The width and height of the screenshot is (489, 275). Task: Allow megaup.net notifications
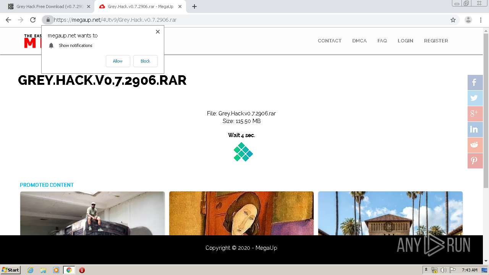click(x=118, y=61)
